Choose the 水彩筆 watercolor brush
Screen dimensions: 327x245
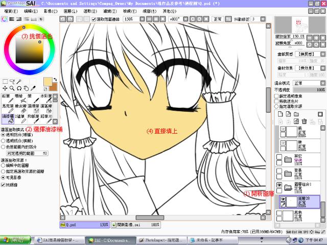[x=46, y=99]
